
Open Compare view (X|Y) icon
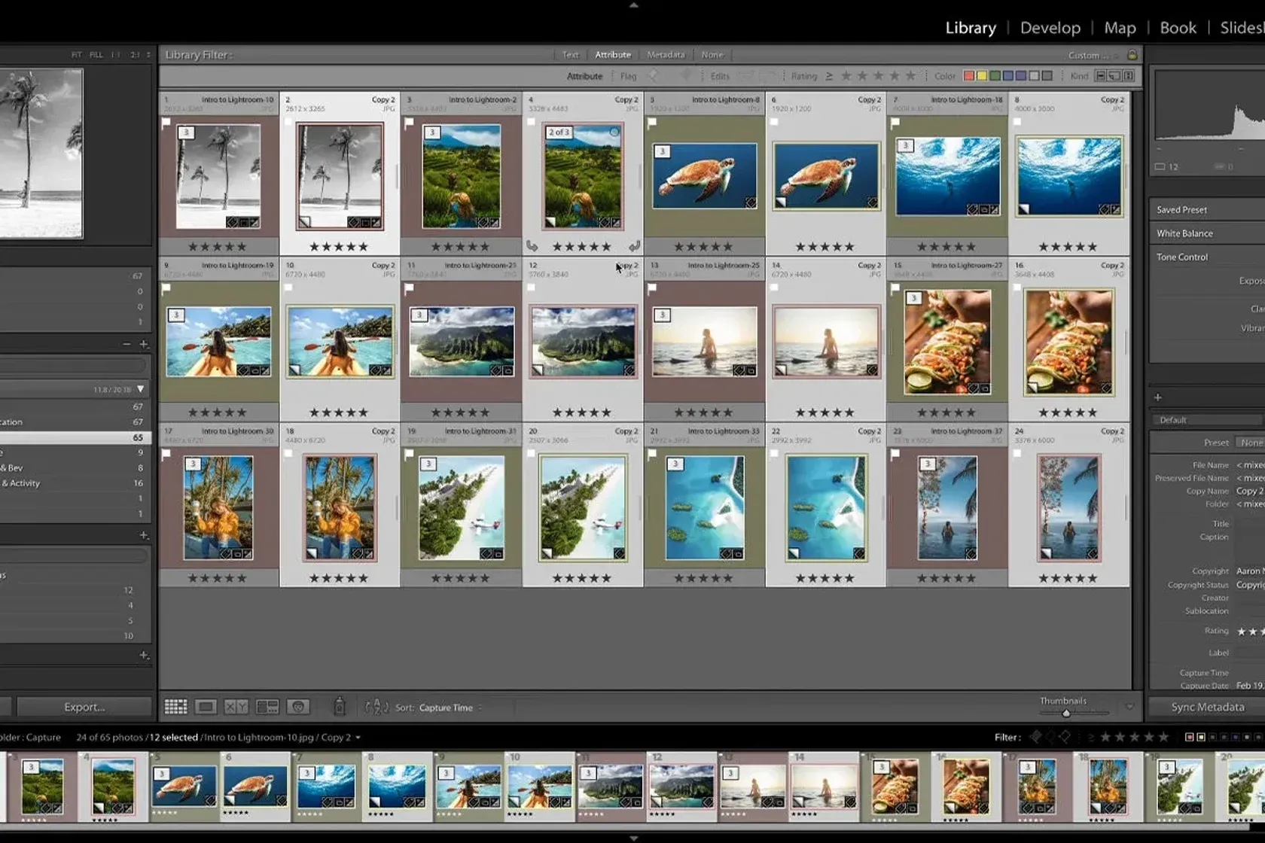(x=236, y=707)
